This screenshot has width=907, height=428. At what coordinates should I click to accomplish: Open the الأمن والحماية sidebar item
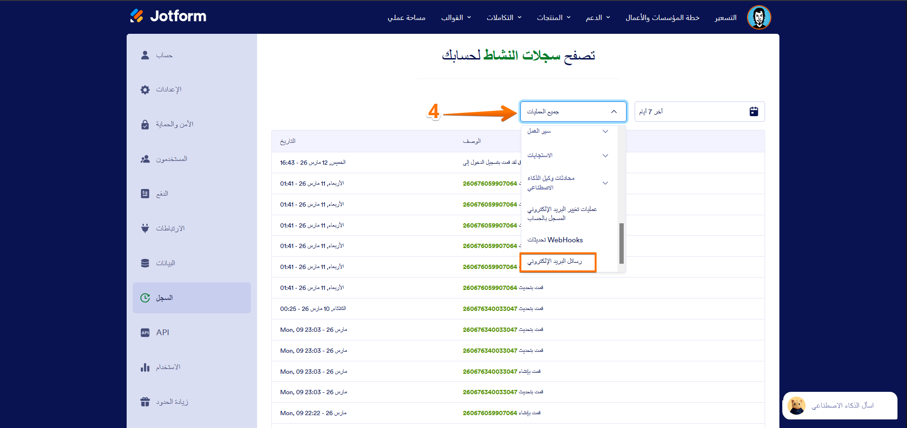click(x=192, y=124)
